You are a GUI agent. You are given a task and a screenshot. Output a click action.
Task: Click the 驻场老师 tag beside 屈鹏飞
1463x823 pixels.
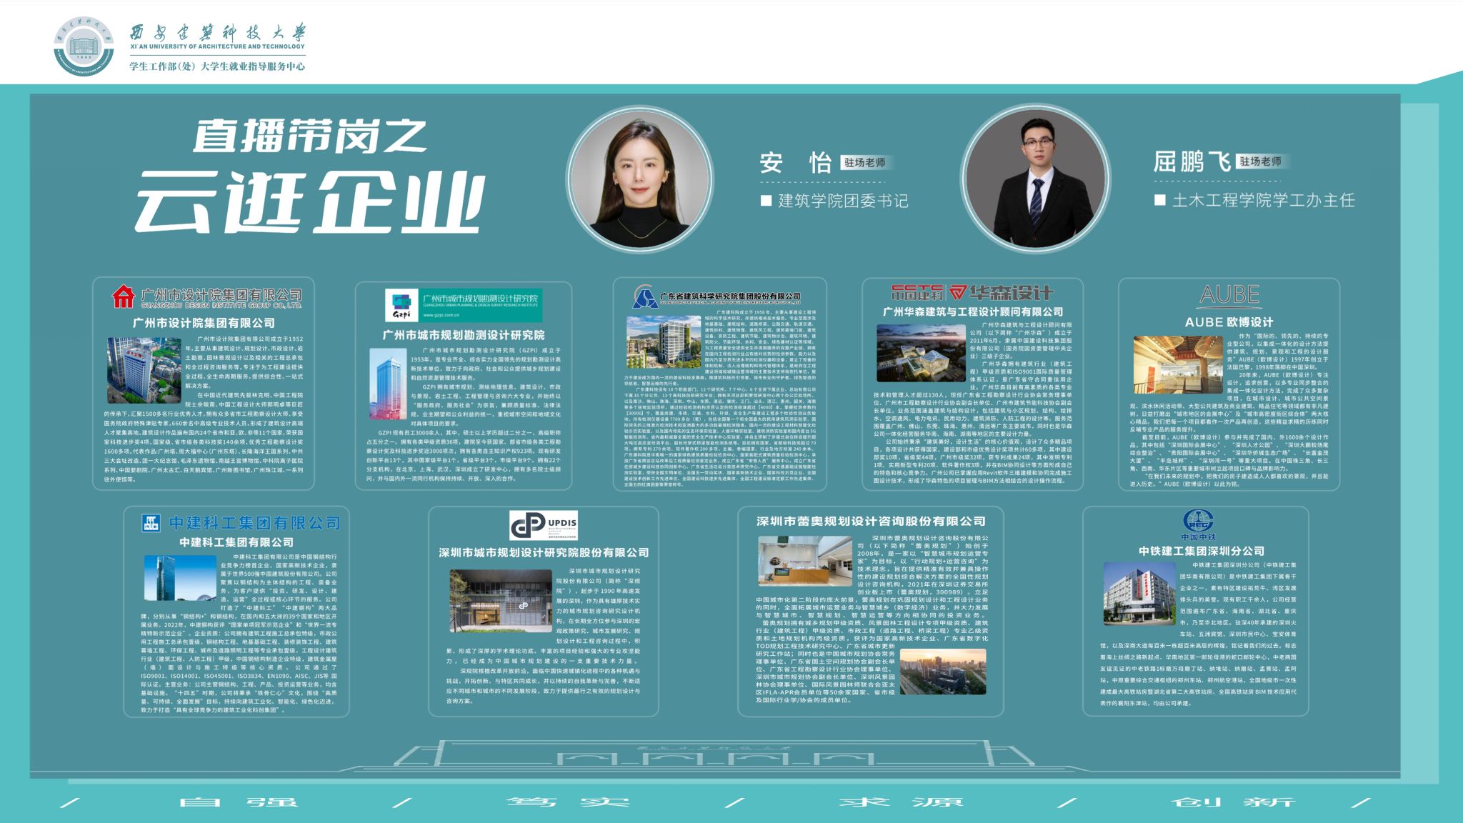pyautogui.click(x=1261, y=161)
